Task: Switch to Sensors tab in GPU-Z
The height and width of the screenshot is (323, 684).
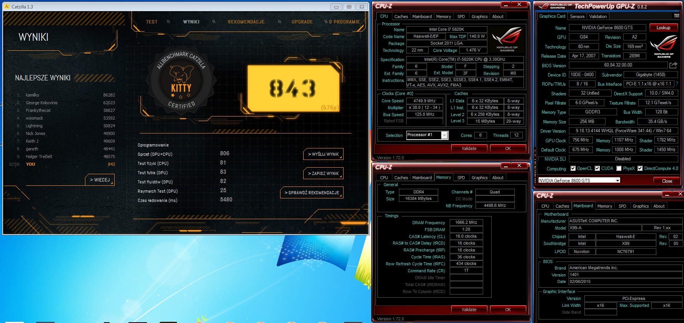Action: pos(577,16)
